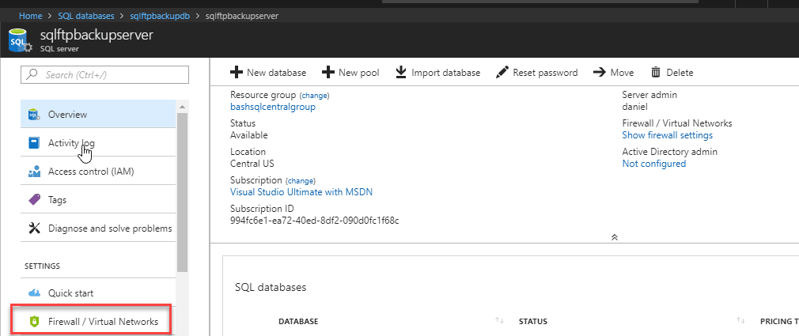Click the Delete trash can icon
The width and height of the screenshot is (799, 336).
656,72
